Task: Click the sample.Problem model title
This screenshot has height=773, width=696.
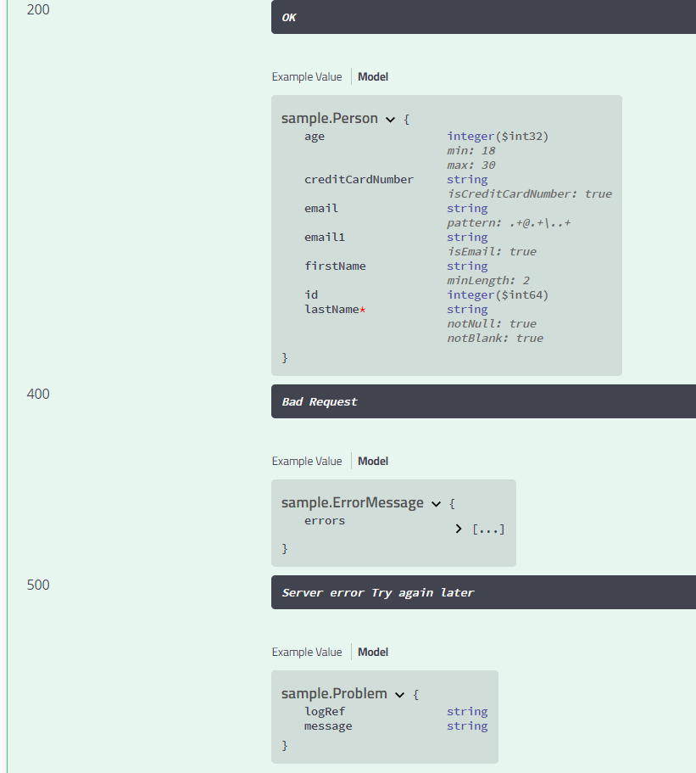Action: coord(334,694)
